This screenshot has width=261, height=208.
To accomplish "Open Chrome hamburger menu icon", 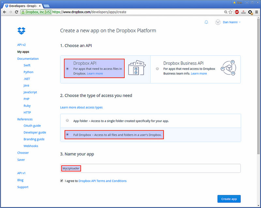I will coord(256,12).
